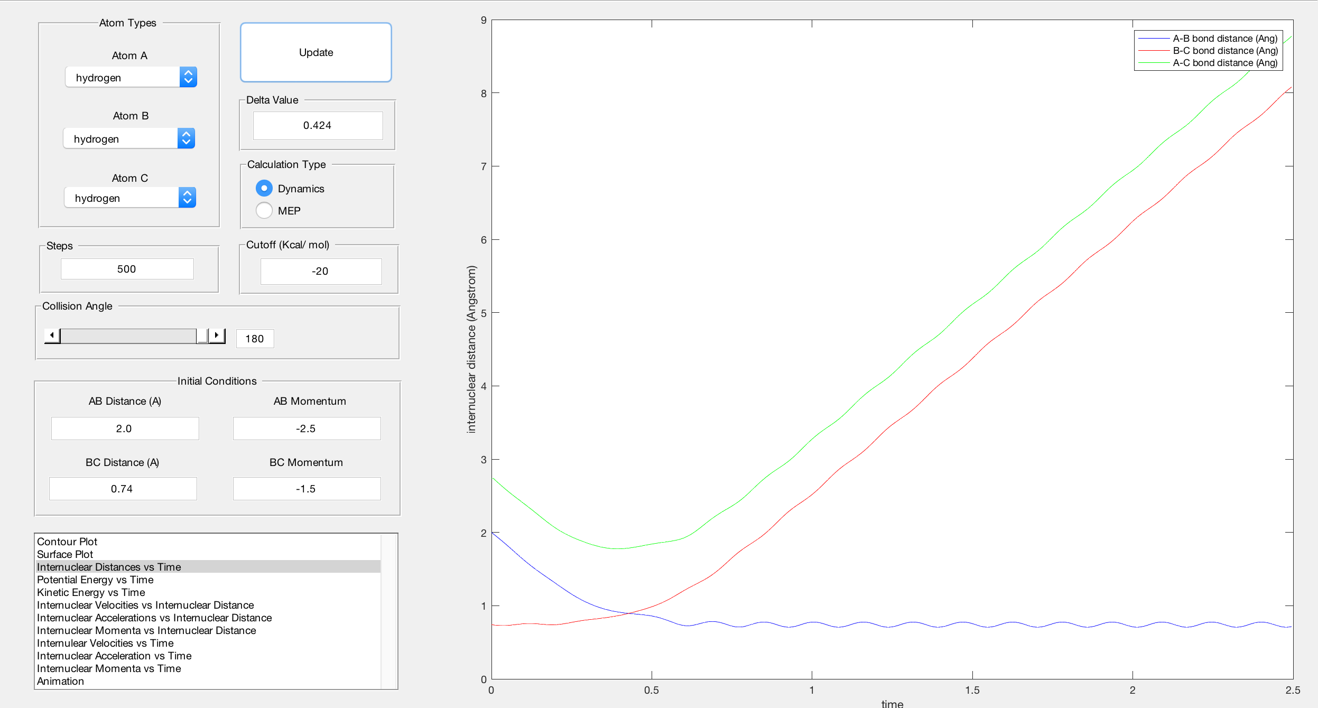Open the Atom B dropdown
The image size is (1318, 708).
[x=129, y=138]
